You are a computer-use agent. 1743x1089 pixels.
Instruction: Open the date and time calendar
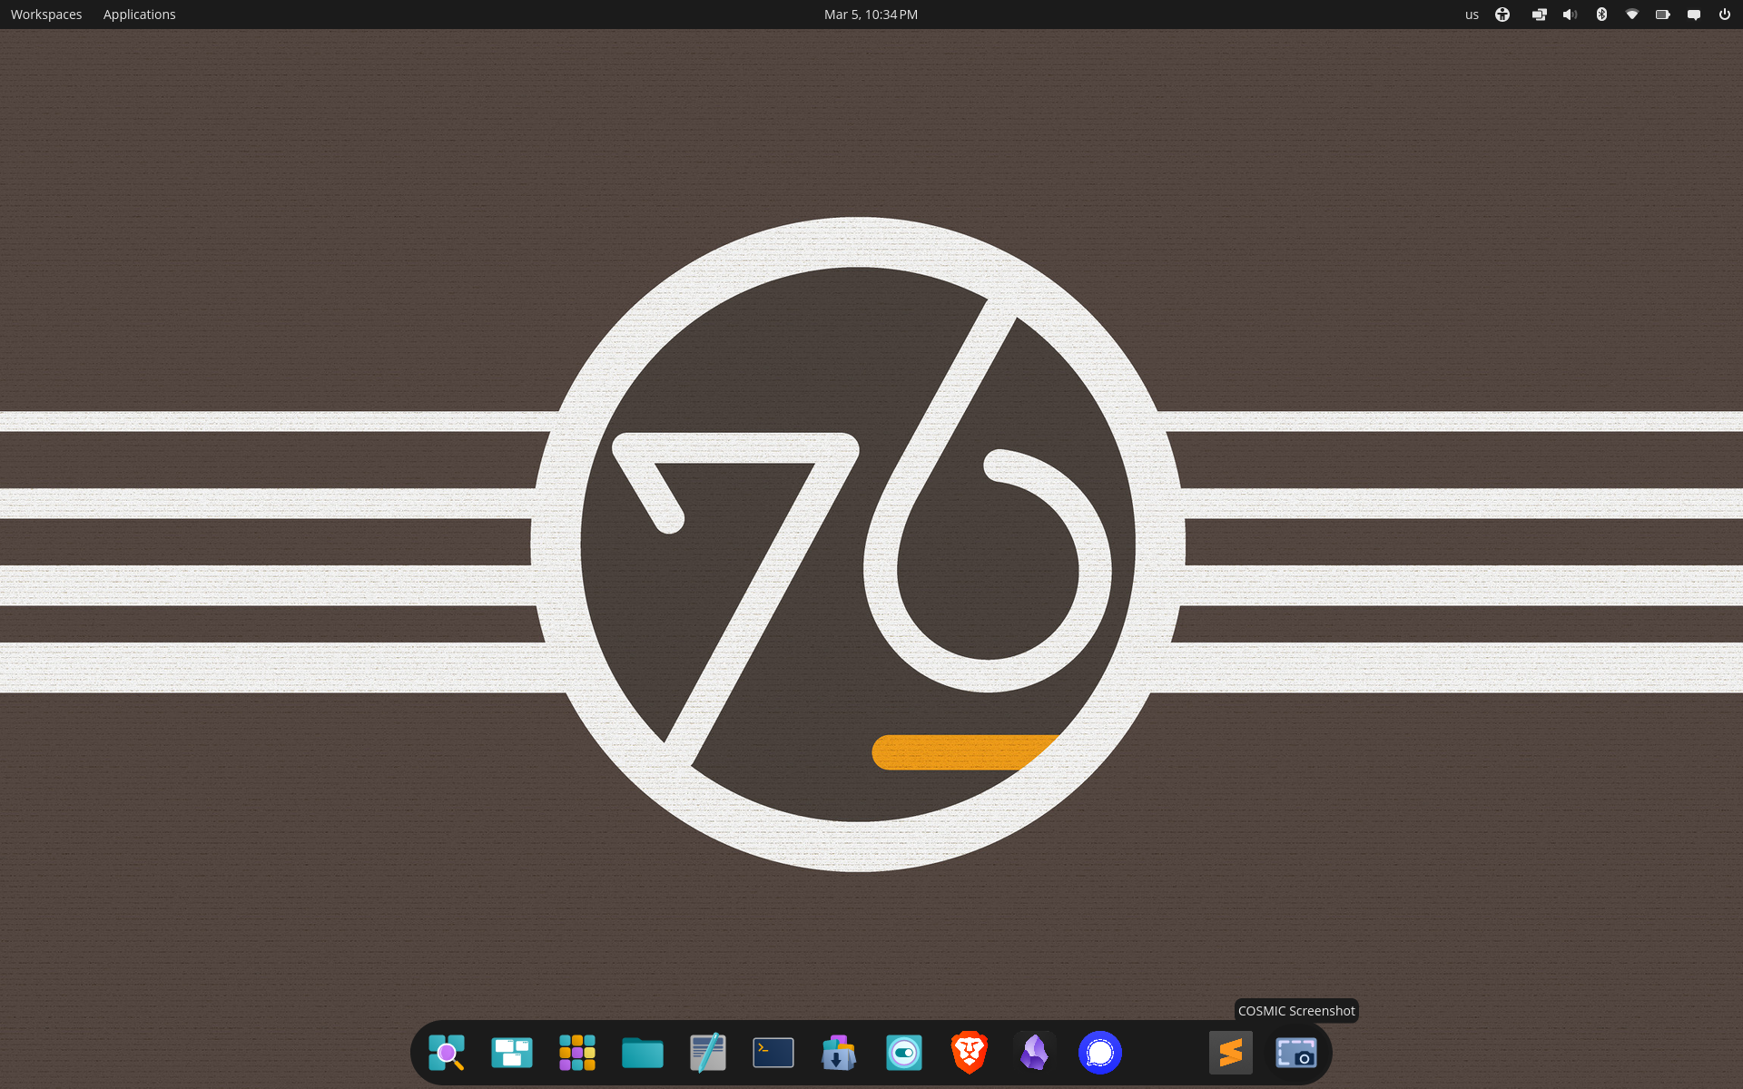coord(871,15)
